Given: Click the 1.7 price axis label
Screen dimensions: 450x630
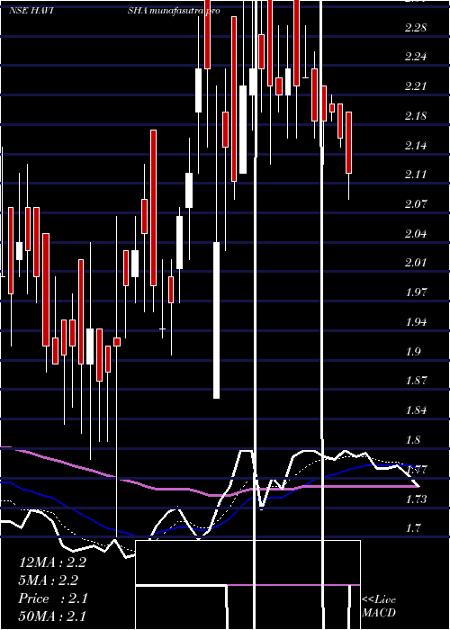Looking at the screenshot, I should pos(415,527).
